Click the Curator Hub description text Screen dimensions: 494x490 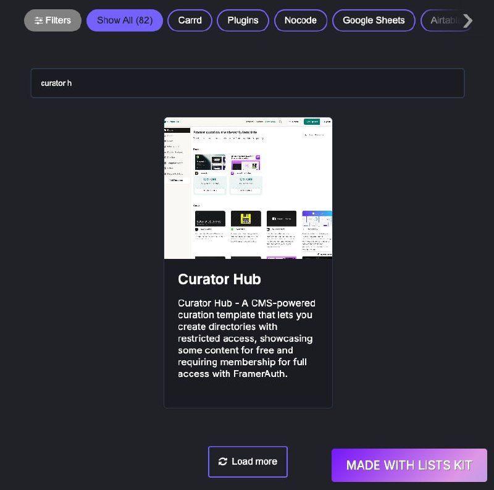point(246,339)
